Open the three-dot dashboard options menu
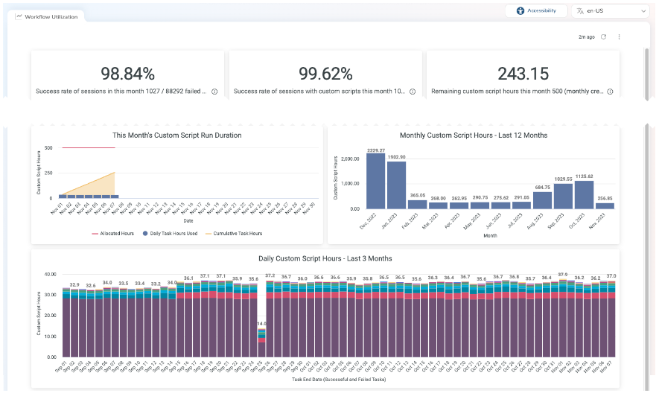 pyautogui.click(x=619, y=36)
